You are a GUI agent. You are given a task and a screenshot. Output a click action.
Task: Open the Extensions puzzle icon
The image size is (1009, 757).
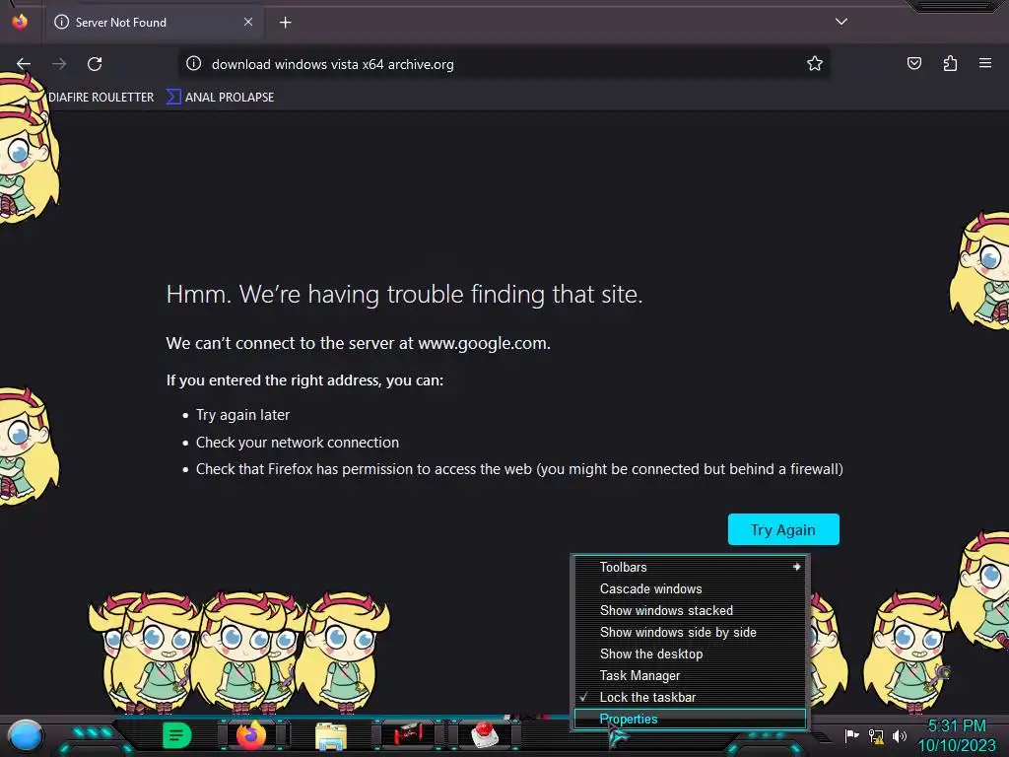click(950, 63)
